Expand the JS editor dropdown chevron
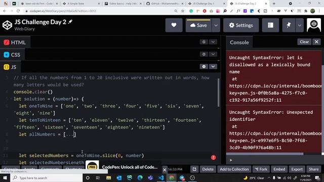The width and height of the screenshot is (324, 182). (213, 66)
